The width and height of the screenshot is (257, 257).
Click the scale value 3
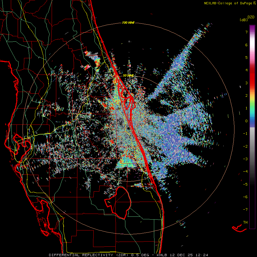246,83
